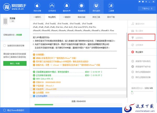Click green check beside 正在读取设备信息
Screen dimensions: 157x113
point(34,75)
